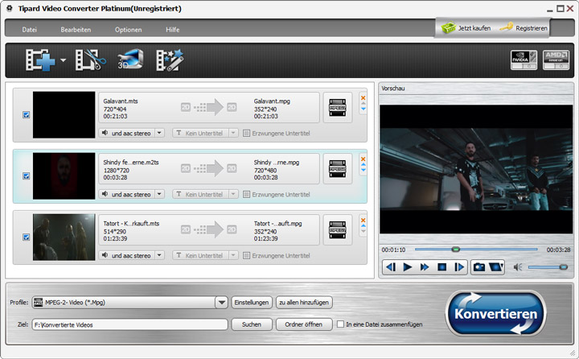Open audio track dropdown for Shindy file
Viewport: 579px width, 359px height.
point(159,194)
